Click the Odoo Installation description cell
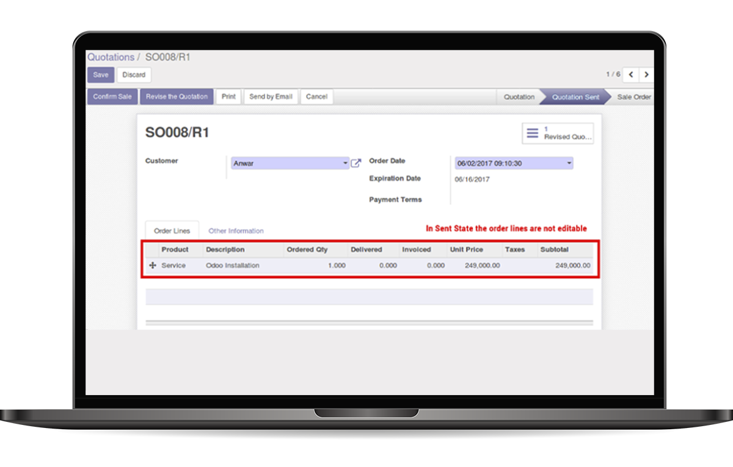The width and height of the screenshot is (733, 467). coord(233,266)
